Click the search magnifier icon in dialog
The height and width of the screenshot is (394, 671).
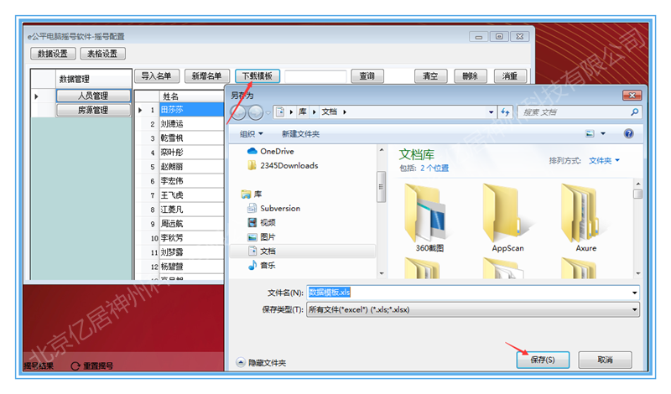click(634, 111)
